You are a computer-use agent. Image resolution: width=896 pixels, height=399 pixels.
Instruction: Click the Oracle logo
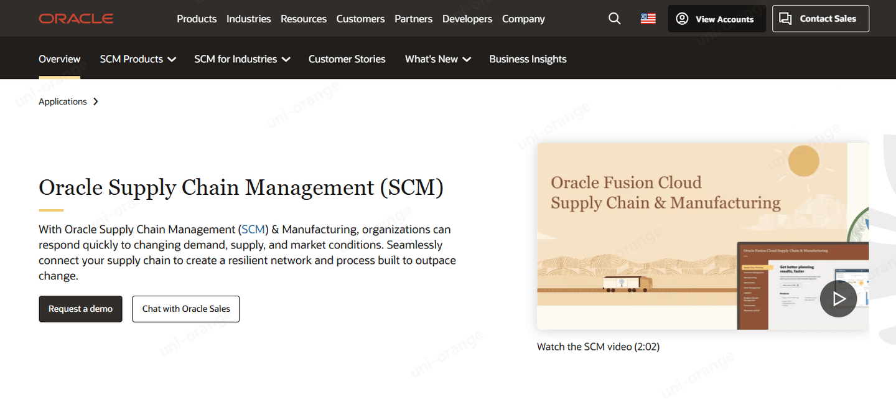pos(76,19)
